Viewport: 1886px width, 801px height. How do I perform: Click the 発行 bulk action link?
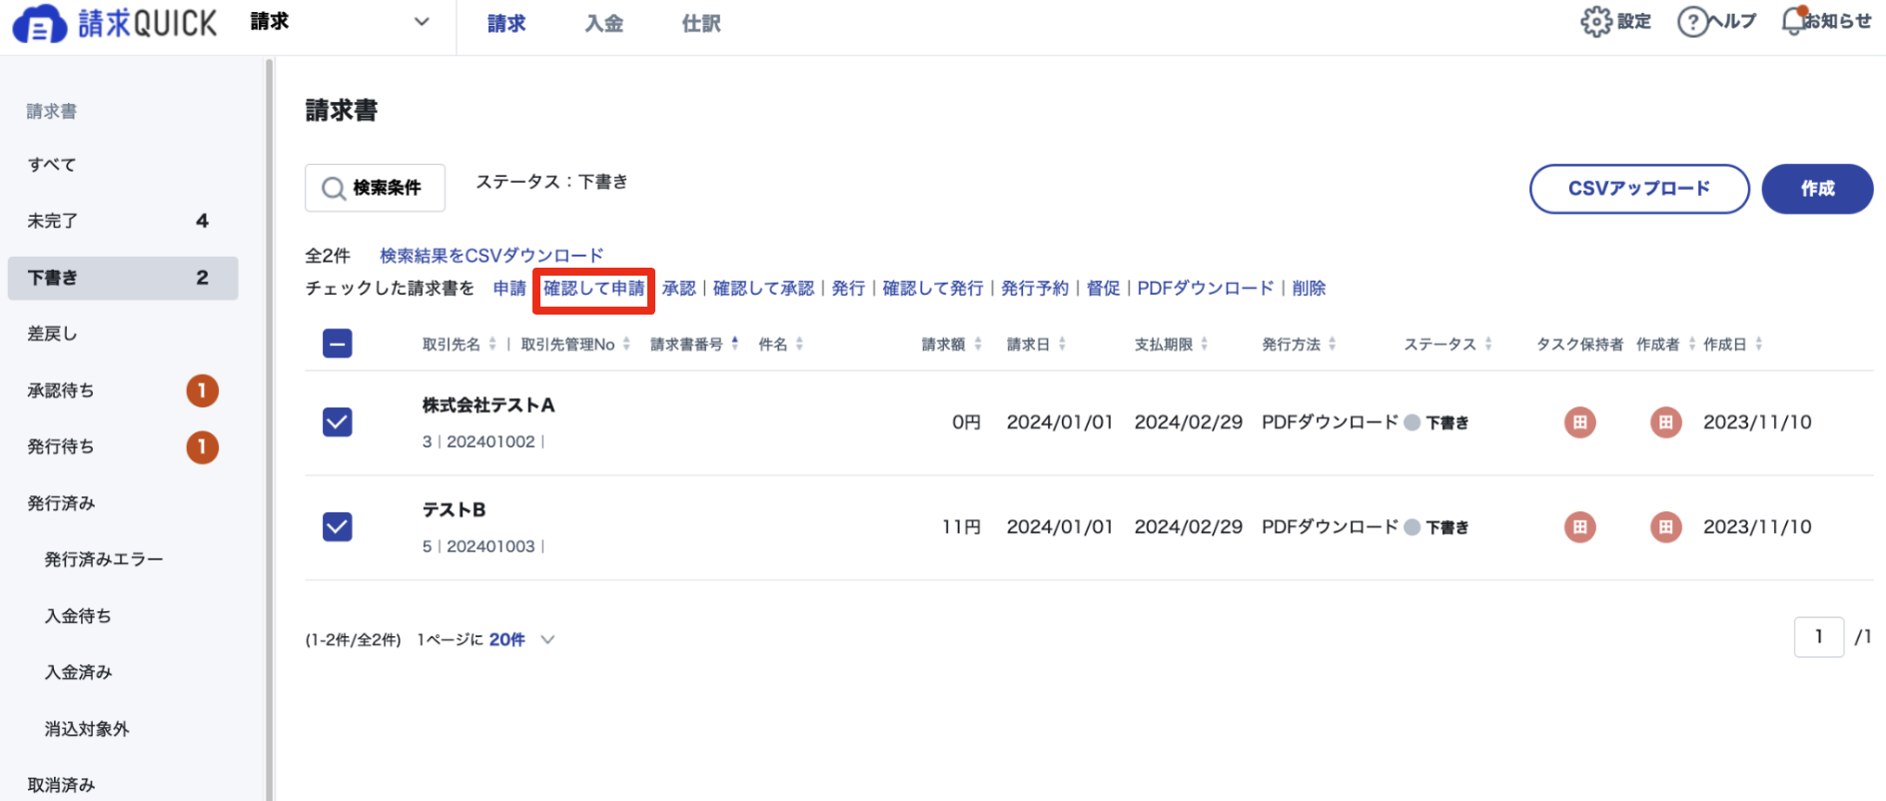pos(848,289)
